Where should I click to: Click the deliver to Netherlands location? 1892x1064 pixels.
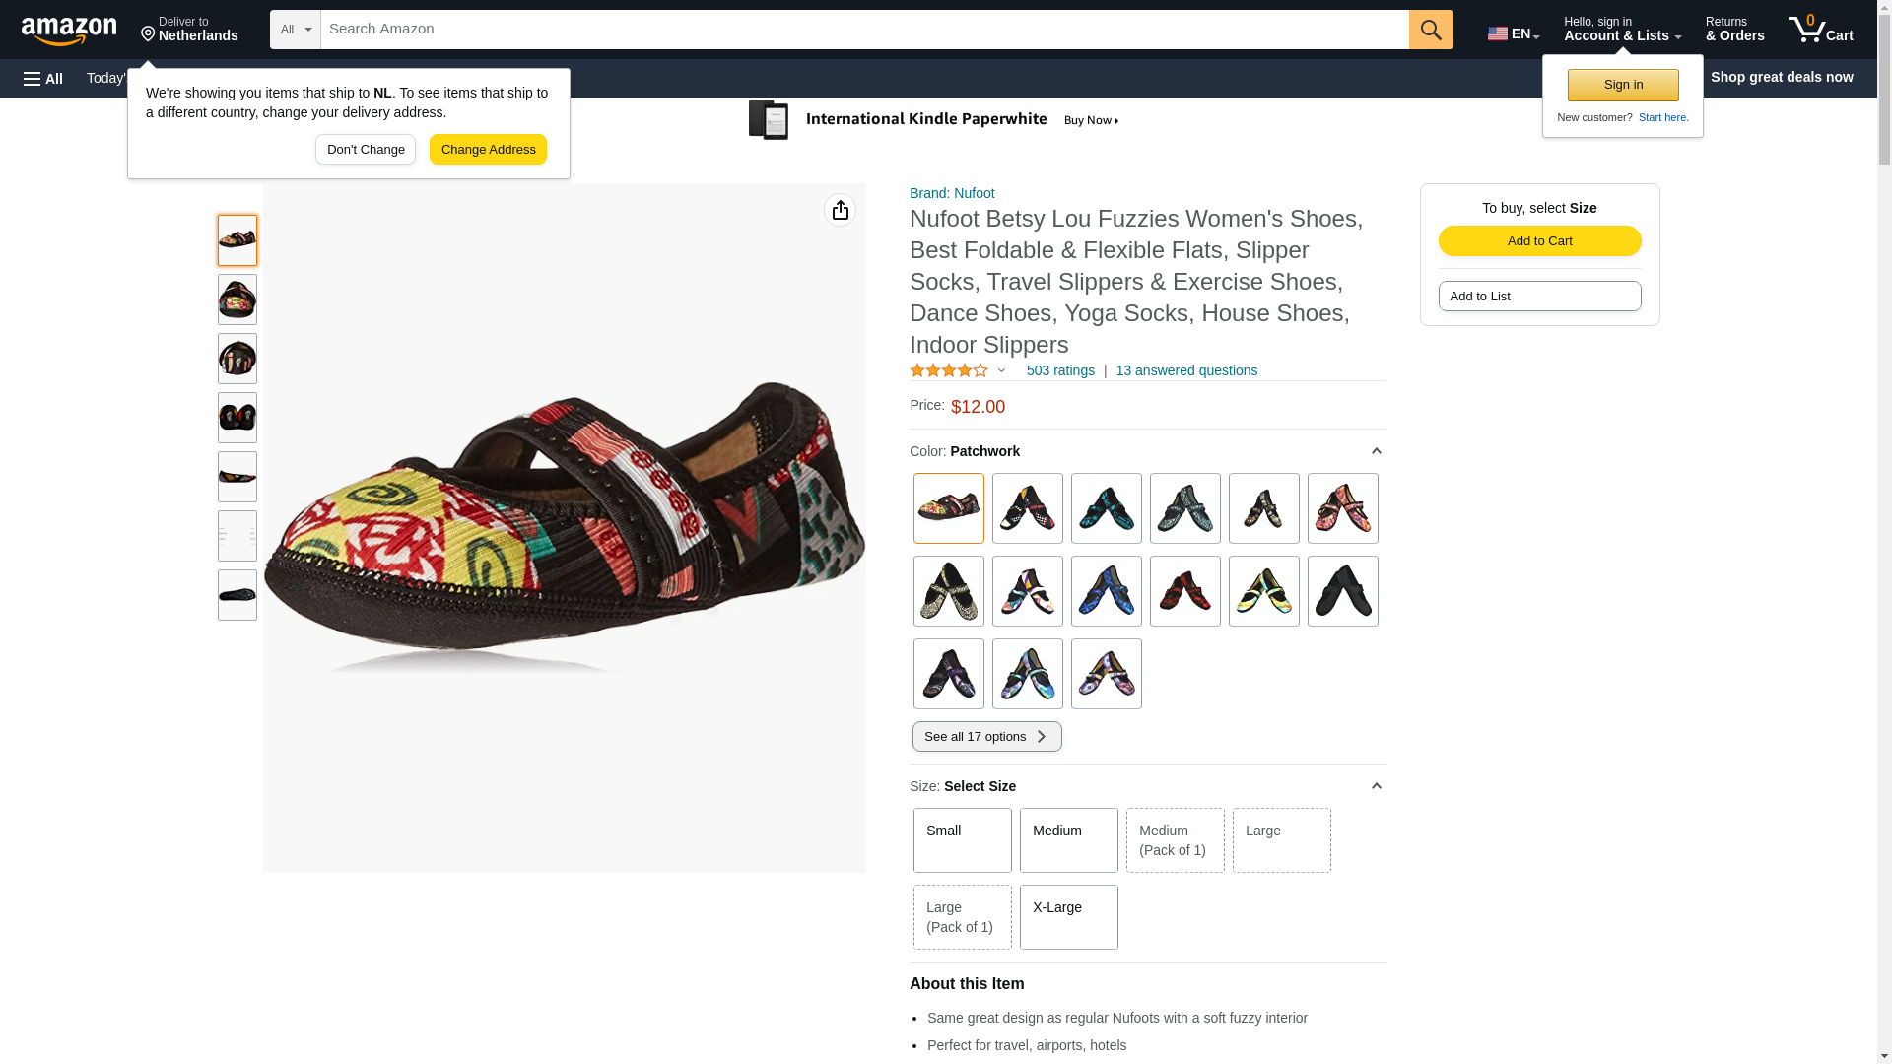point(189,30)
